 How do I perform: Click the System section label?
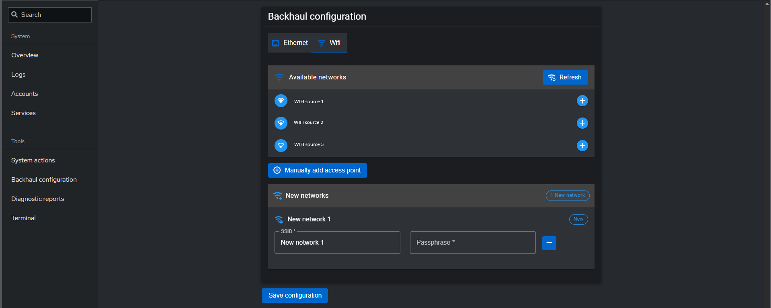point(21,36)
